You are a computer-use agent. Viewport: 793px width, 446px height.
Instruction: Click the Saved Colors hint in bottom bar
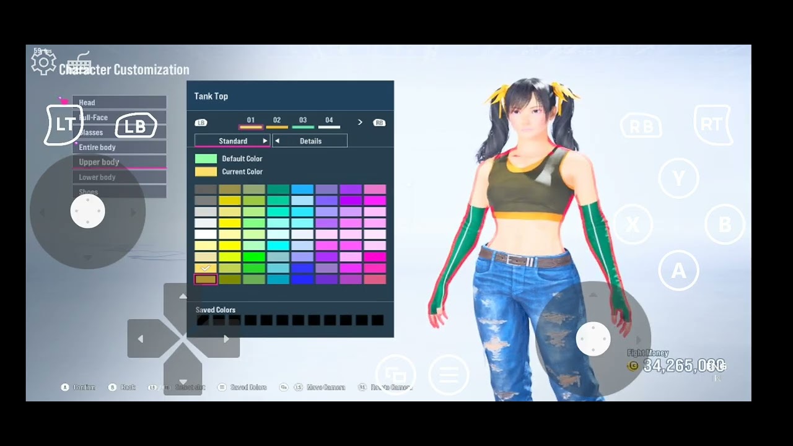point(242,387)
